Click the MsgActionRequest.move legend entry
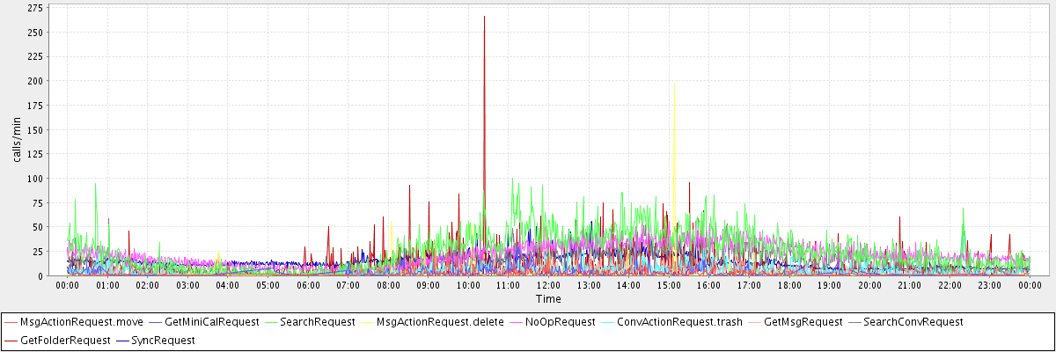This screenshot has width=1056, height=352. click(81, 322)
